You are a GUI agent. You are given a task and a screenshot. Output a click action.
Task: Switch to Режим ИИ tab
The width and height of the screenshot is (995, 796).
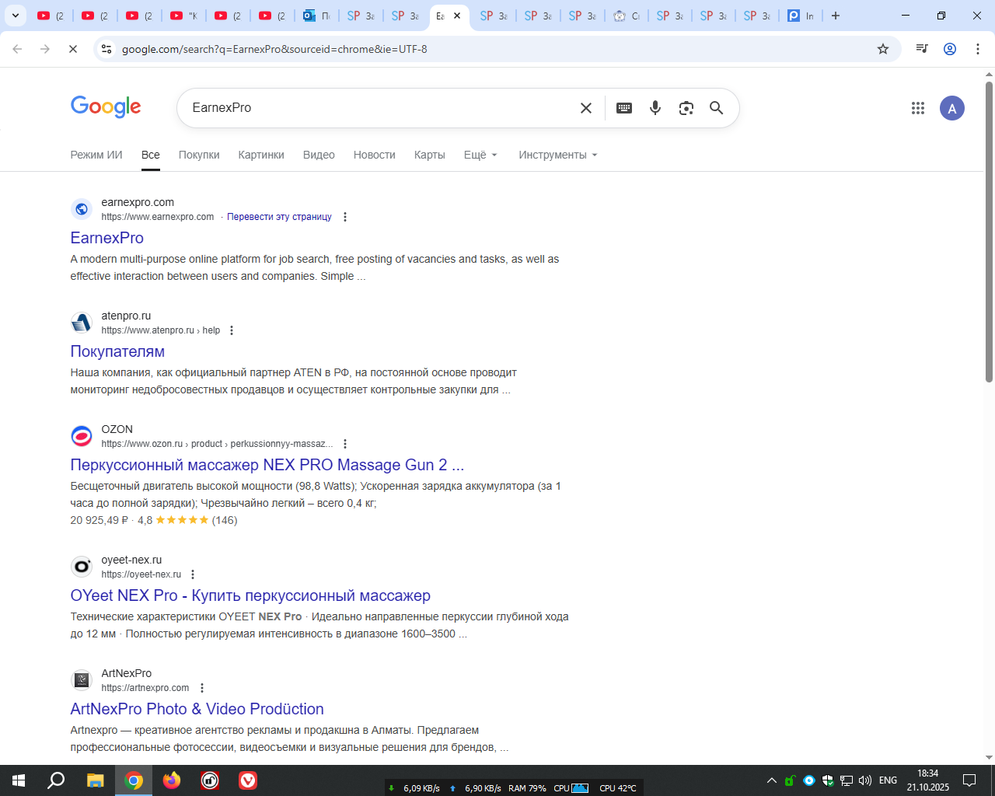coord(96,155)
